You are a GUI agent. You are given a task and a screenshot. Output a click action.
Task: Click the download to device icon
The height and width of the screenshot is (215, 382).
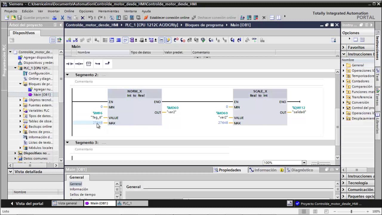pyautogui.click(x=118, y=18)
